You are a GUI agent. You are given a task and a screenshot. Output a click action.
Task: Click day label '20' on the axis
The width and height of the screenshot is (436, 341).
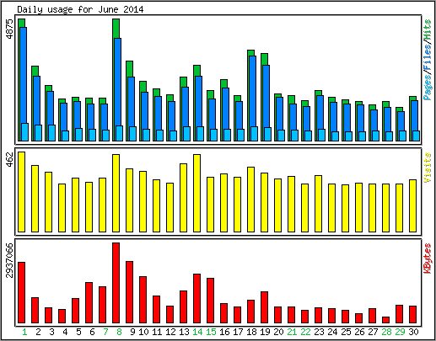tap(278, 332)
